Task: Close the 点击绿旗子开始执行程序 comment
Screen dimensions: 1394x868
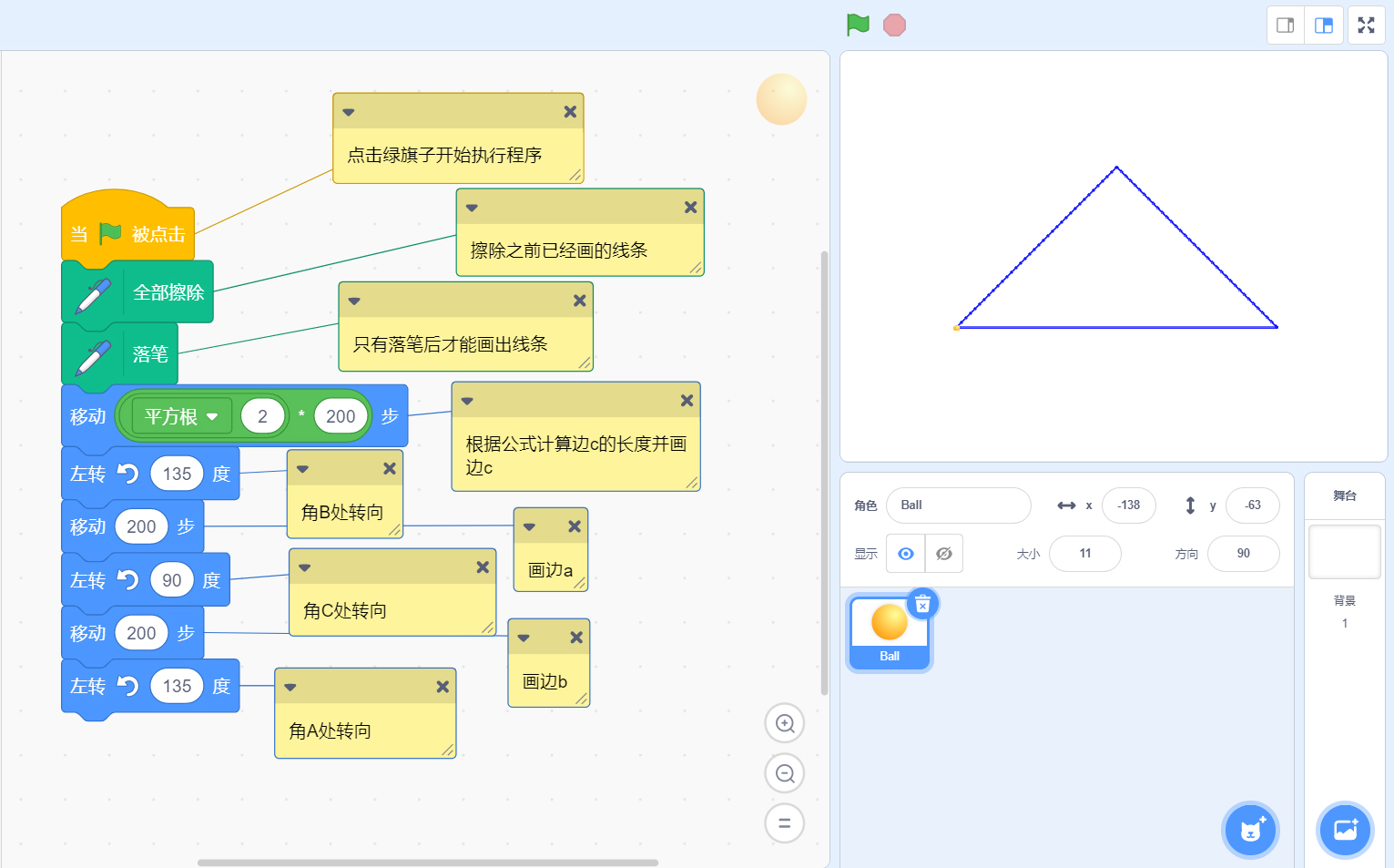Action: click(570, 112)
